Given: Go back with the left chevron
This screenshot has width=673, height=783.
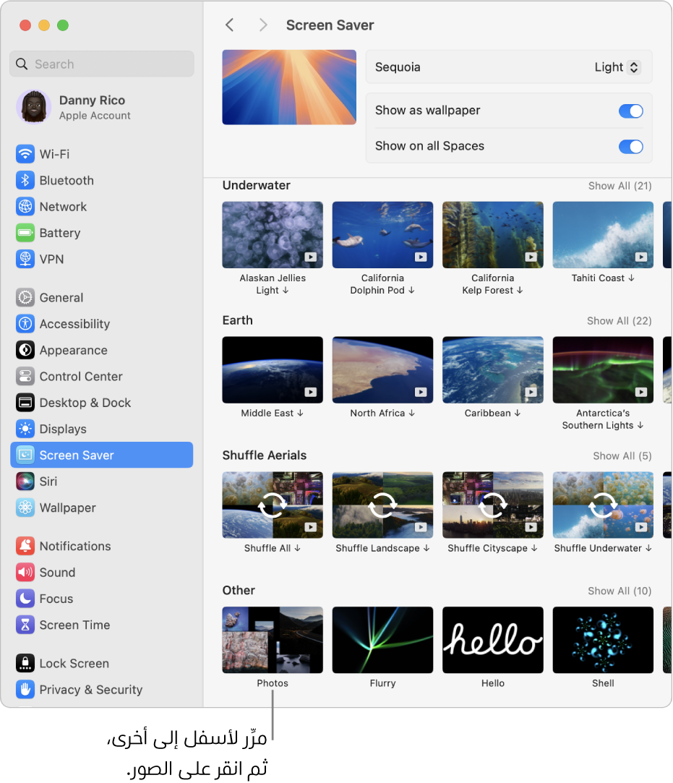Looking at the screenshot, I should pos(230,25).
